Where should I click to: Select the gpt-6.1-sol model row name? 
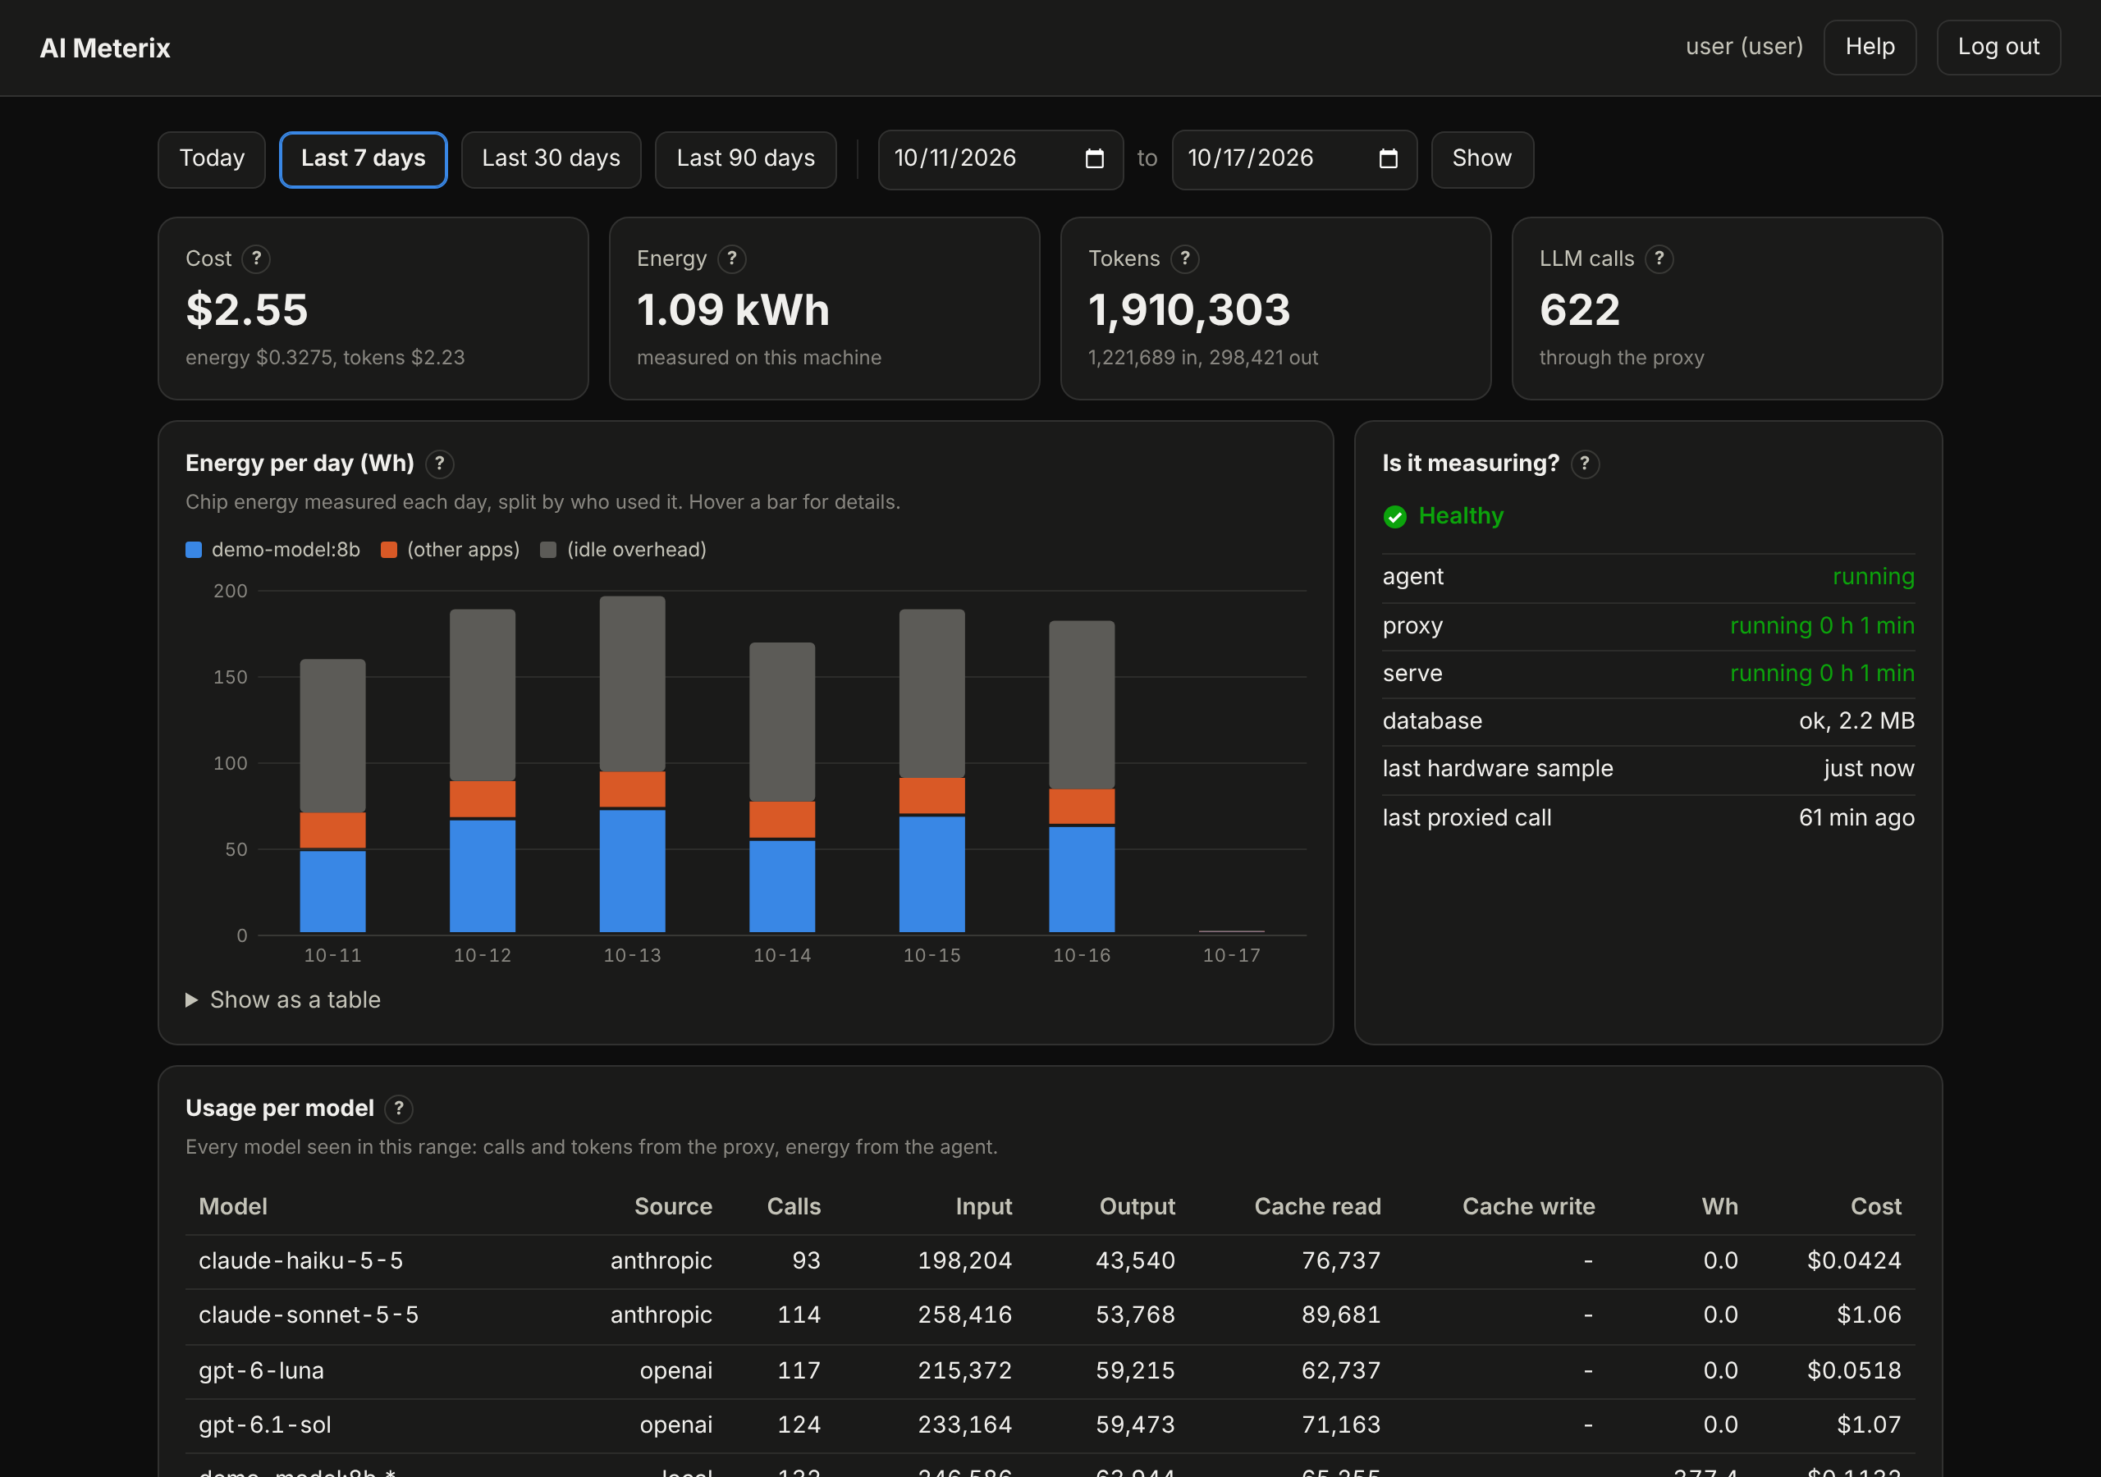pos(264,1424)
